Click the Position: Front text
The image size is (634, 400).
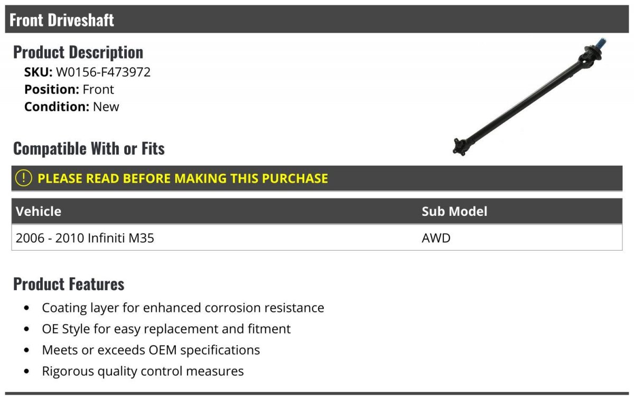click(x=69, y=89)
